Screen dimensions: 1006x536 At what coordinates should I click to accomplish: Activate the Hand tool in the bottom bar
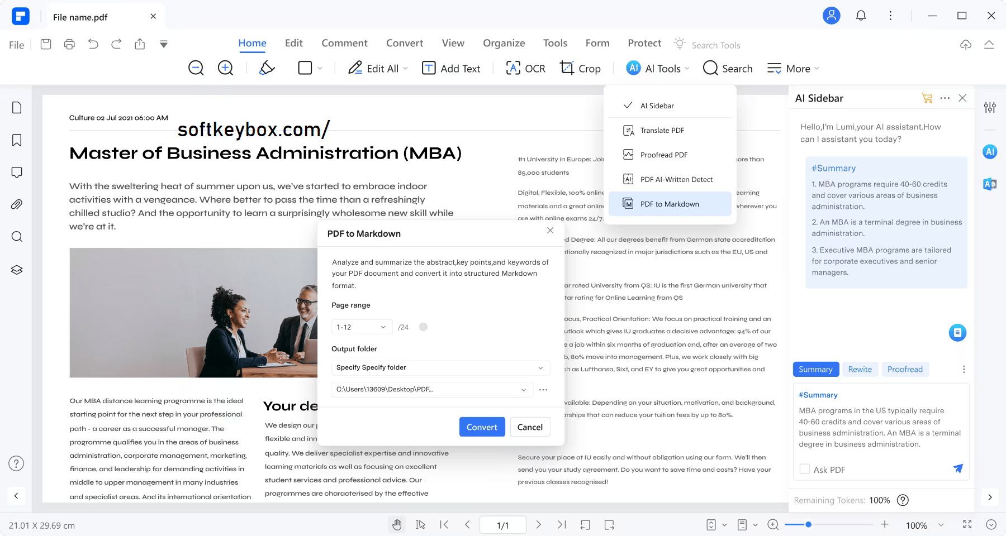pos(397,524)
